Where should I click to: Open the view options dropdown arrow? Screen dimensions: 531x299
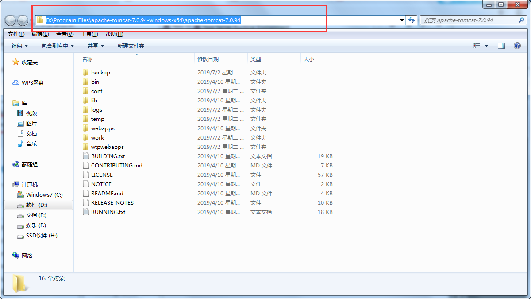click(487, 46)
